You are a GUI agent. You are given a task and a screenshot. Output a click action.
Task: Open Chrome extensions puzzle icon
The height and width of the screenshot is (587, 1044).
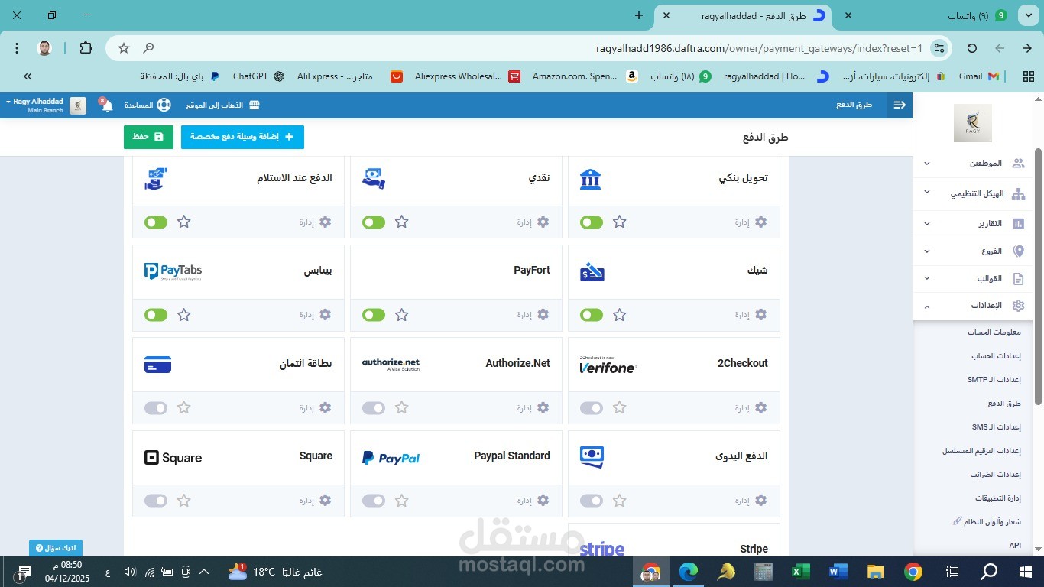pyautogui.click(x=86, y=48)
